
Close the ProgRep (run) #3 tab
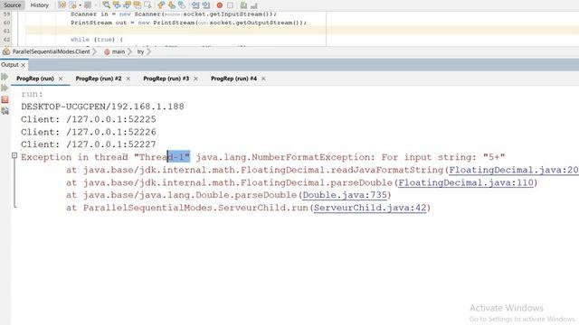(x=195, y=79)
